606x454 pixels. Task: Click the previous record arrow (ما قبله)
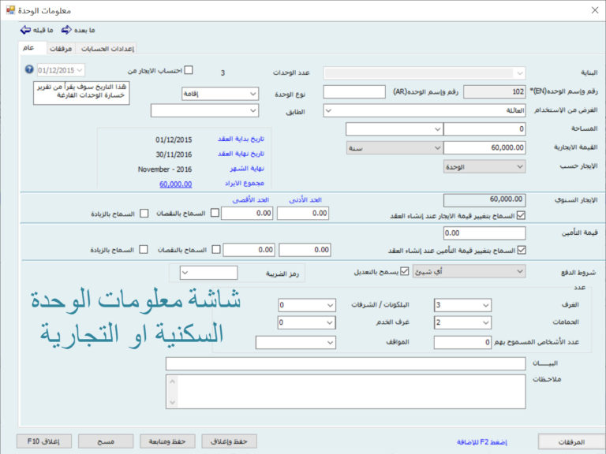(x=25, y=30)
